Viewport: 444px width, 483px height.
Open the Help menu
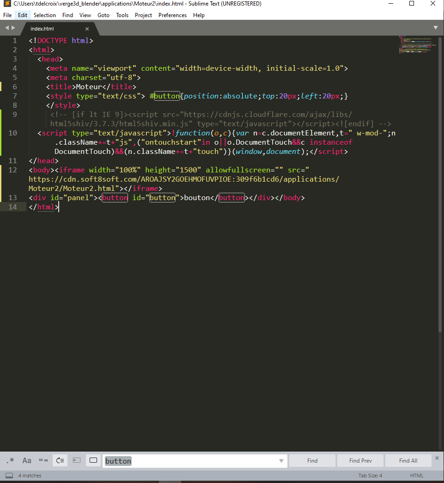[x=199, y=15]
